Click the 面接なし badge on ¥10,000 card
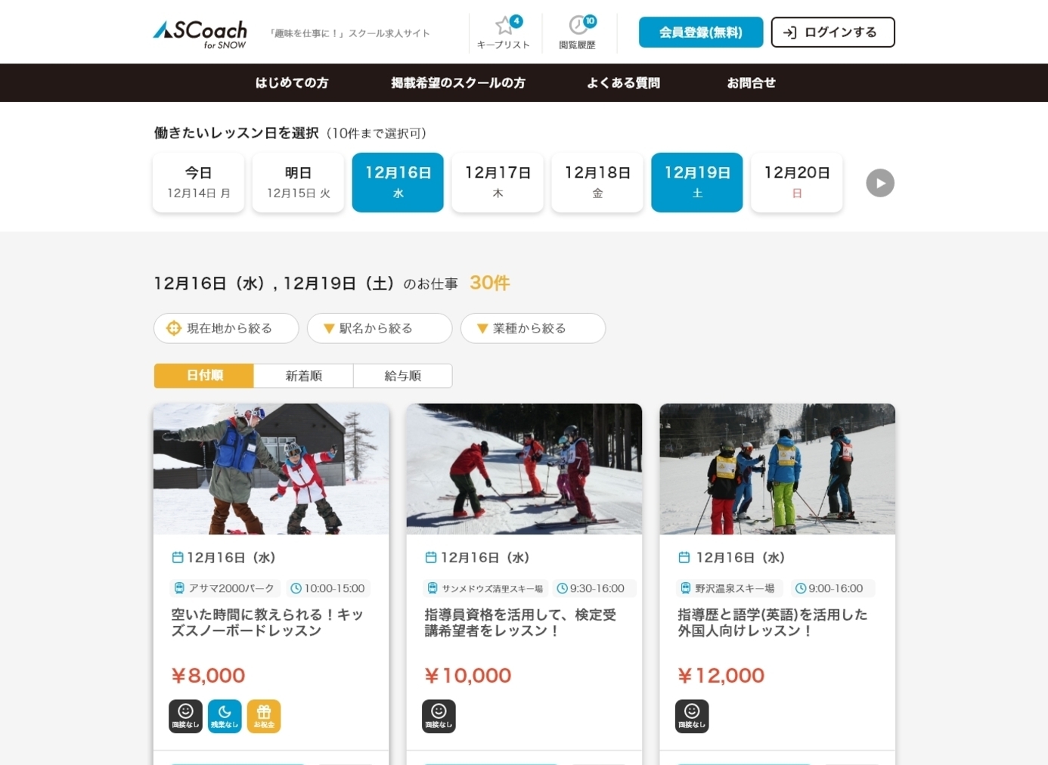This screenshot has width=1048, height=765. click(439, 716)
